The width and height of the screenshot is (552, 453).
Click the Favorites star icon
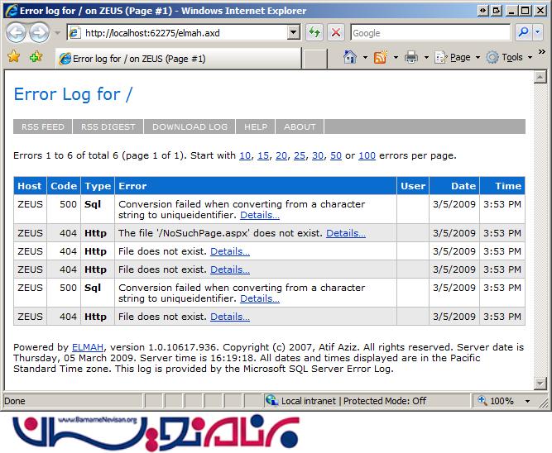pos(13,57)
